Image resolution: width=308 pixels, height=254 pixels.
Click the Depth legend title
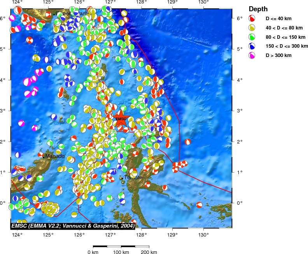click(258, 9)
